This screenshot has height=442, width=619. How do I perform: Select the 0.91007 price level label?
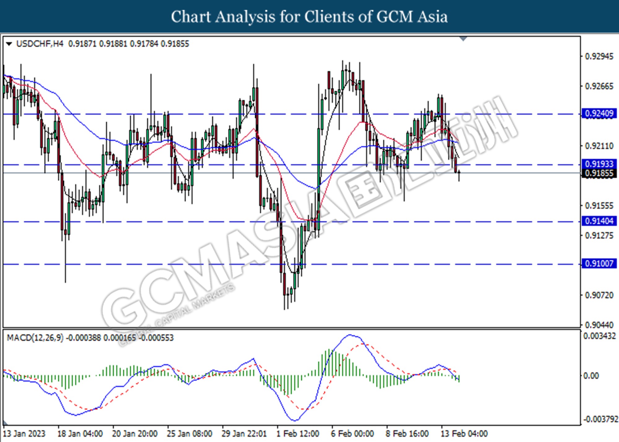pos(599,264)
